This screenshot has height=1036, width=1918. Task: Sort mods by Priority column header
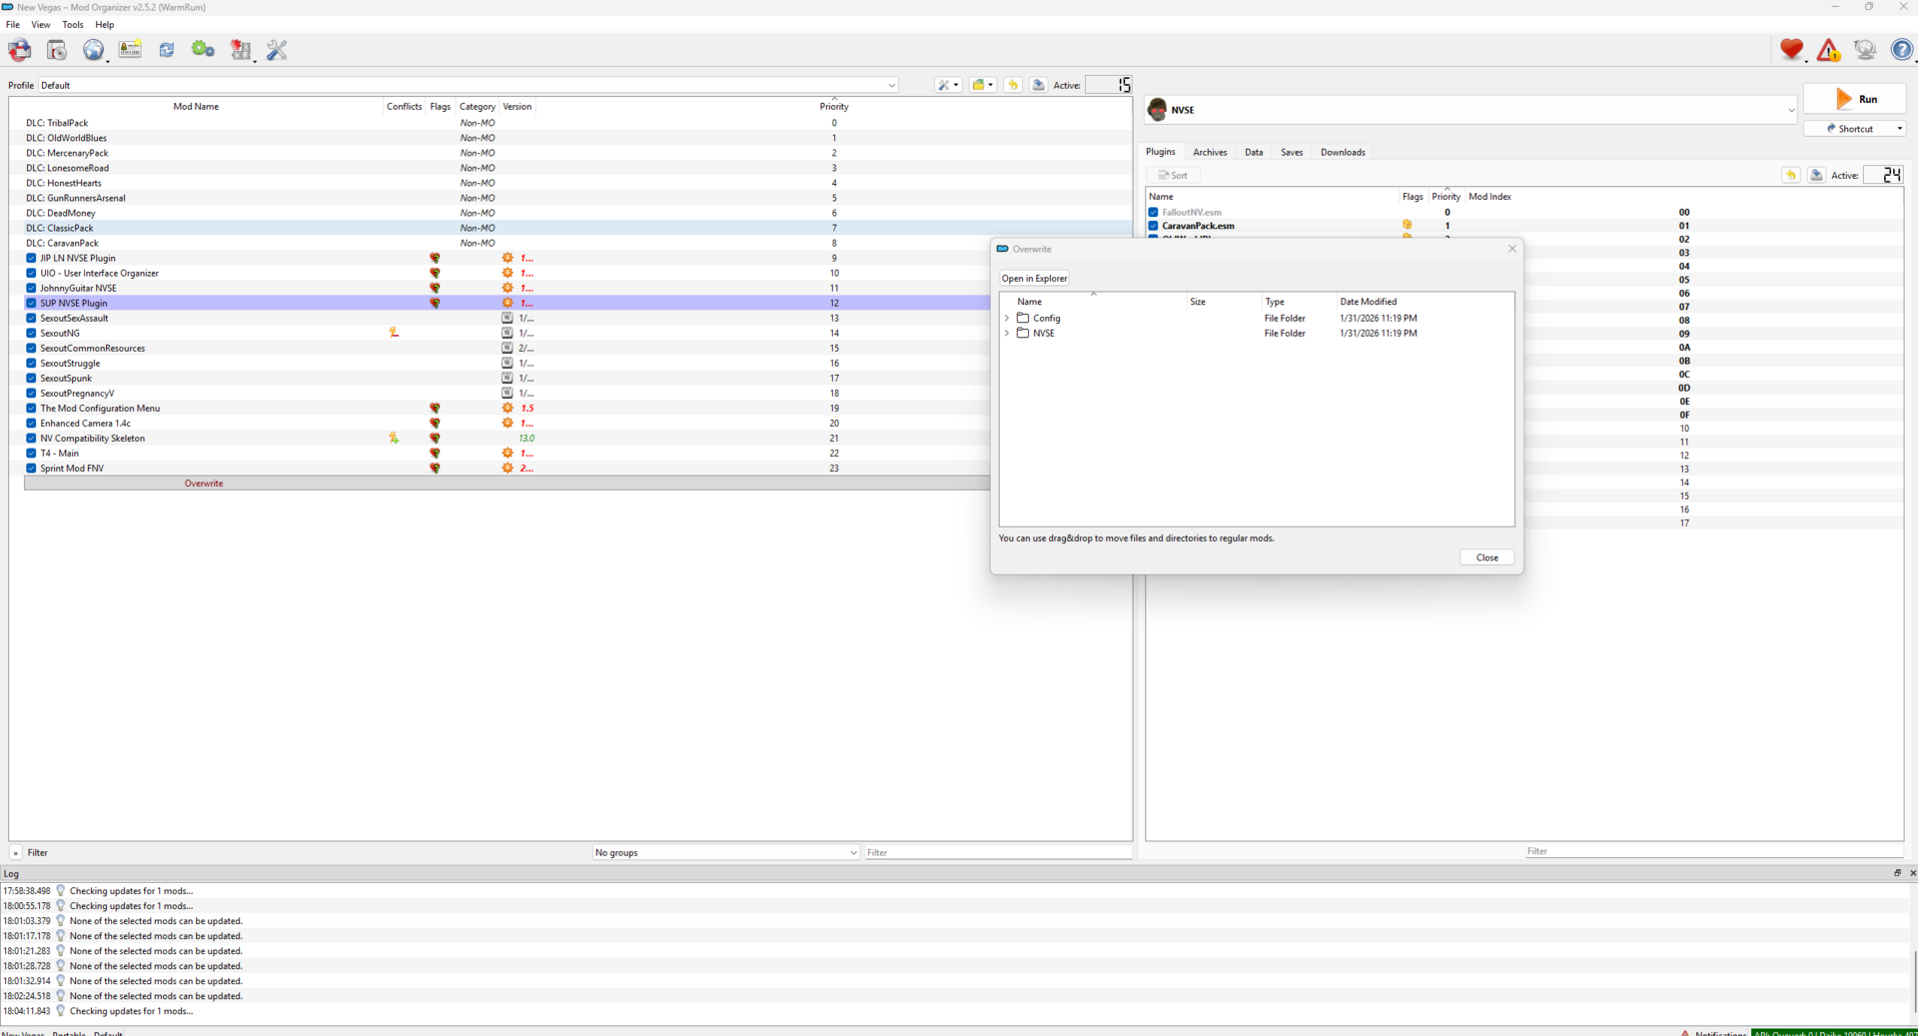[834, 106]
